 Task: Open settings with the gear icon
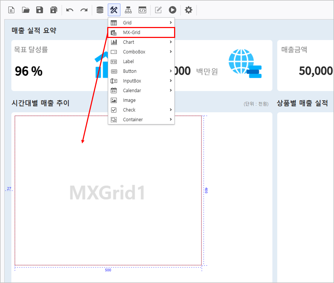tap(189, 10)
